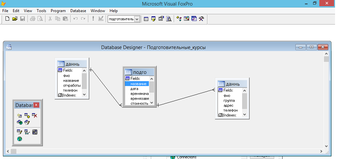Image resolution: width=337 pixels, height=159 pixels.
Task: Select field название in left даннь table
Action: tap(71, 80)
